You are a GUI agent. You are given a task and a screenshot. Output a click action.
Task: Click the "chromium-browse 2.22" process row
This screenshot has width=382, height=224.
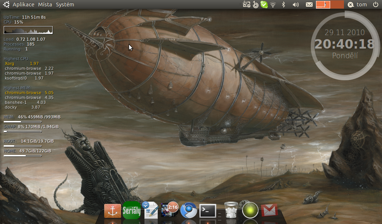tap(29, 68)
